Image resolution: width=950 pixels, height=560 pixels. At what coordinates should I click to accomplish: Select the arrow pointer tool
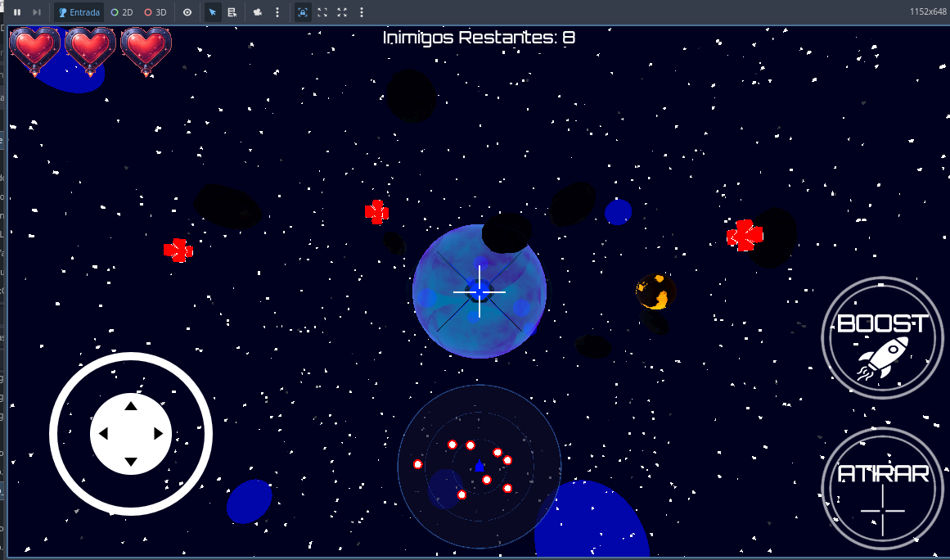pos(213,12)
